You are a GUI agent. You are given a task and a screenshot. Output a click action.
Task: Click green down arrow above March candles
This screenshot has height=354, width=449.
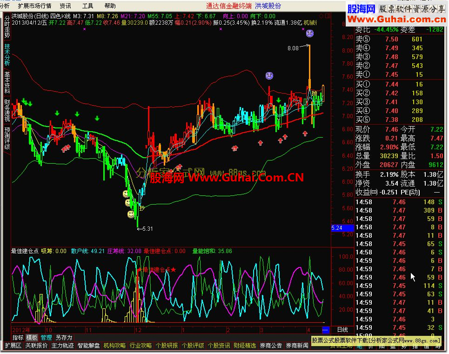coord(279,100)
